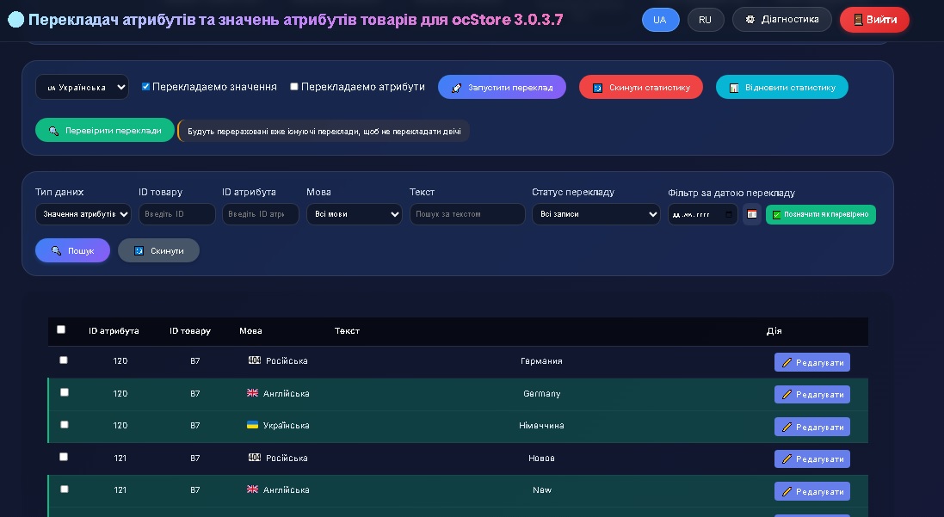Focus the ID атрибута input field
The width and height of the screenshot is (944, 517).
pyautogui.click(x=260, y=214)
